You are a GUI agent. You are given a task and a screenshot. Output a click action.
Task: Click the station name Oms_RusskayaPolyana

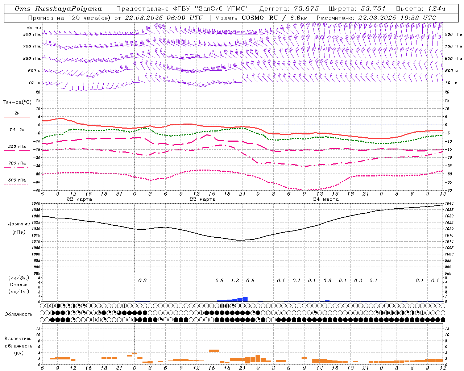coord(59,9)
